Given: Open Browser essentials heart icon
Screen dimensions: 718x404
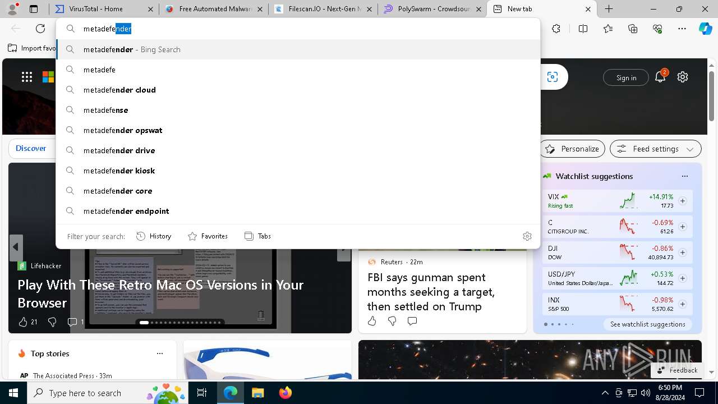Looking at the screenshot, I should (x=657, y=29).
